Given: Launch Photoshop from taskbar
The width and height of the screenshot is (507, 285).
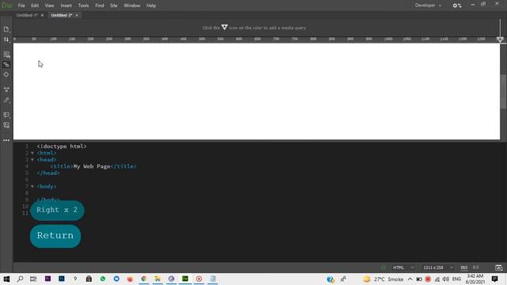Looking at the screenshot, I should 62,279.
